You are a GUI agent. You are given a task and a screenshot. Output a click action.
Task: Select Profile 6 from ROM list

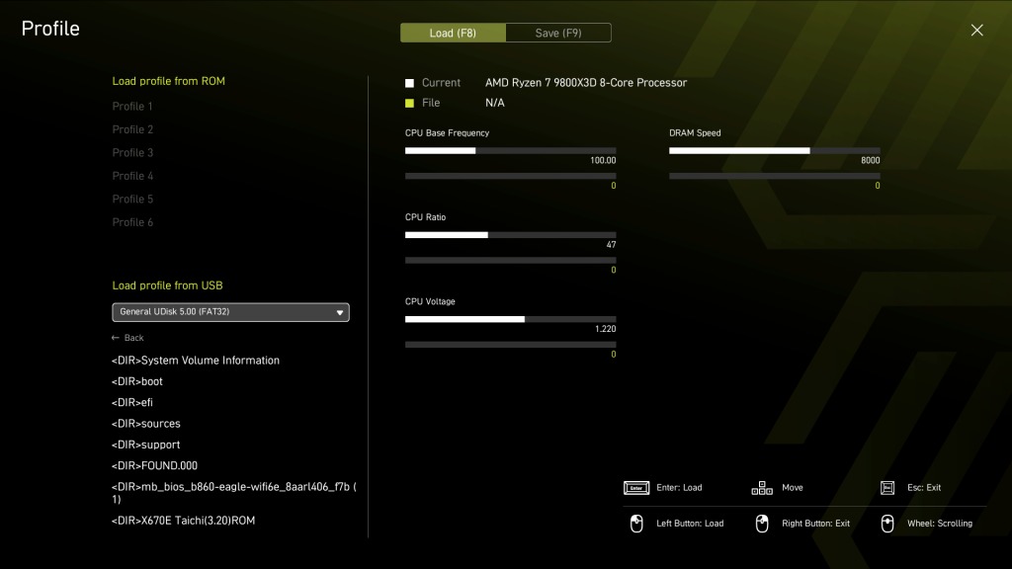132,222
